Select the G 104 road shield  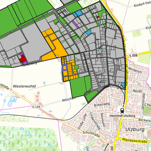(36, 107)
